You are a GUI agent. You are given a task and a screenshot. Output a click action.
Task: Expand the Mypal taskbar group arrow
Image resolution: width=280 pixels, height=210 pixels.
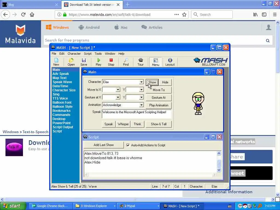coord(158,206)
